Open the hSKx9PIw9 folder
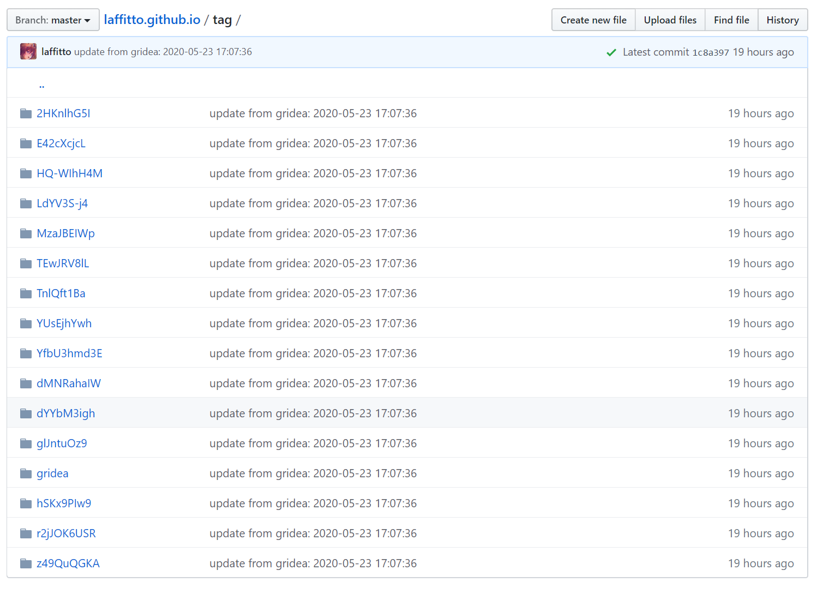The image size is (835, 594). [x=64, y=503]
